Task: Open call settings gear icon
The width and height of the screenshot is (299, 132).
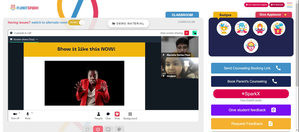Action: pos(11,33)
